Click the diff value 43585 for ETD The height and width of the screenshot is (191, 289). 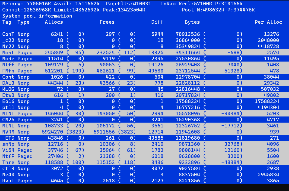click(156, 138)
